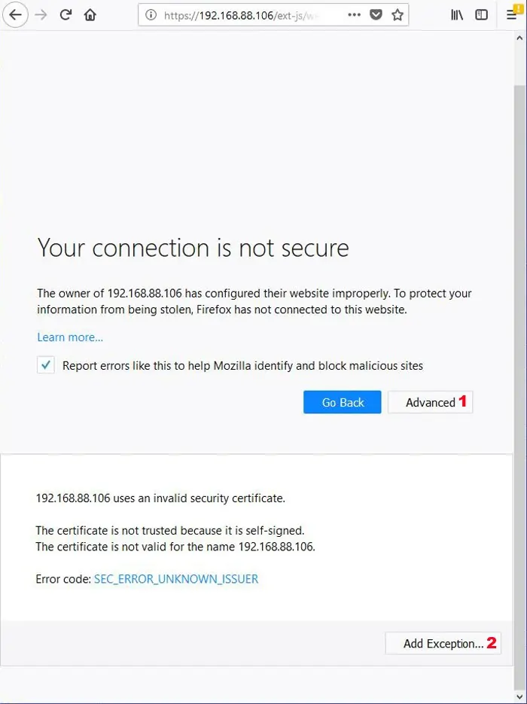This screenshot has height=704, width=527.
Task: Save page to Pocket
Action: click(376, 15)
